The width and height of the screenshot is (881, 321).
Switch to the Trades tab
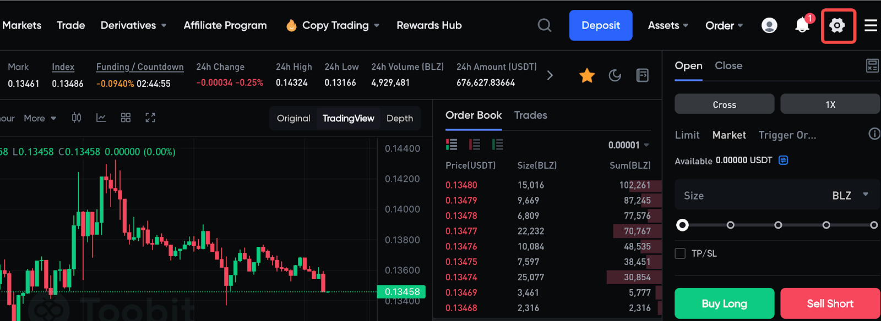tap(531, 115)
